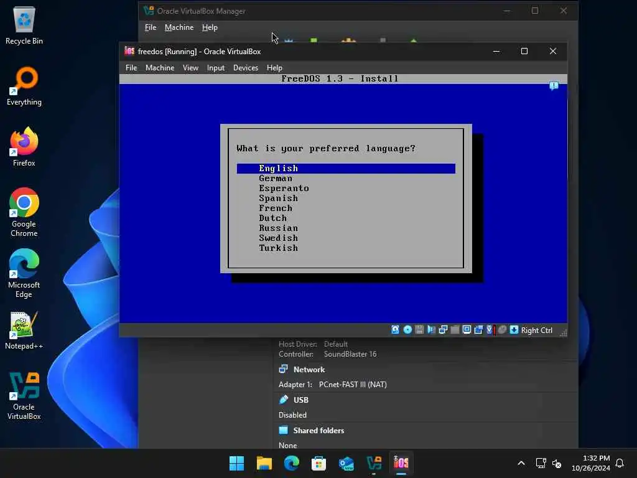The width and height of the screenshot is (637, 478).
Task: Click the audio status icon in VM status bar
Action: click(x=431, y=330)
